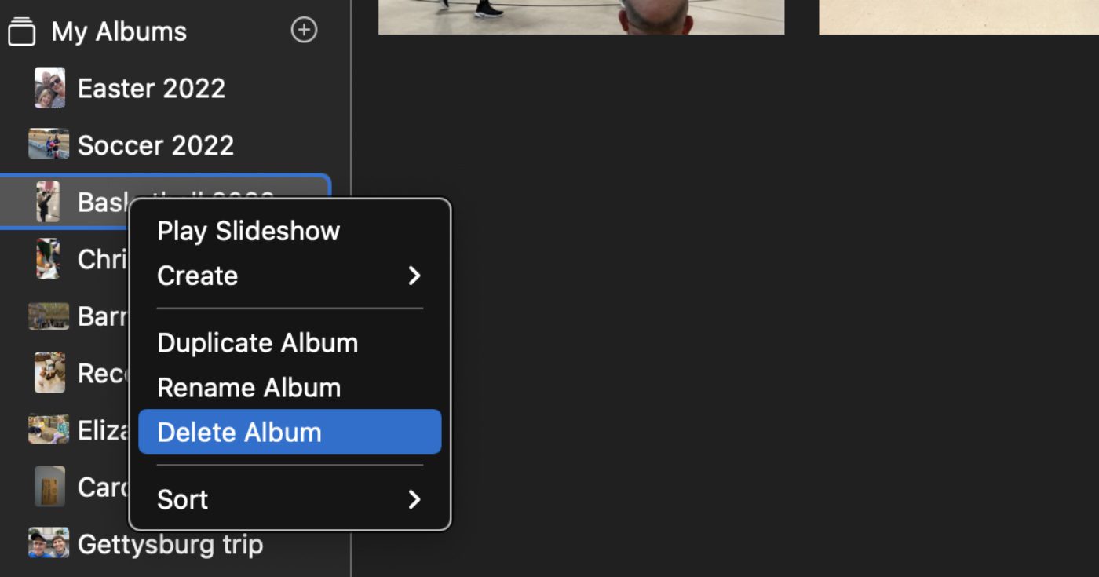Click the My Albums section header
The image size is (1099, 577).
119,31
